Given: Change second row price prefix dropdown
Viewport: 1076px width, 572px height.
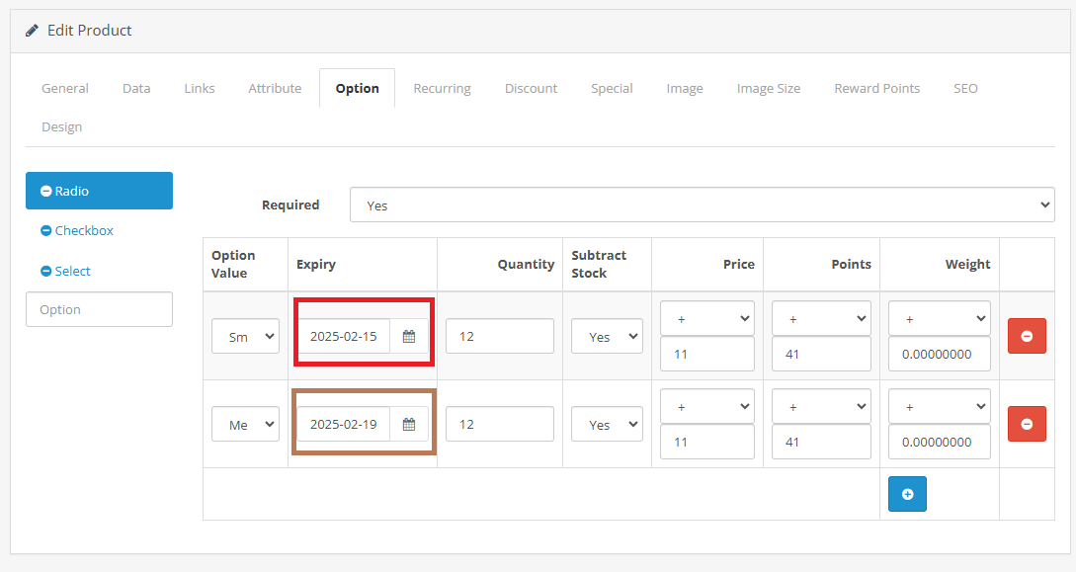Looking at the screenshot, I should [706, 406].
